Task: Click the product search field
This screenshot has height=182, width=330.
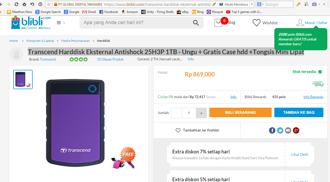Action: [137, 23]
